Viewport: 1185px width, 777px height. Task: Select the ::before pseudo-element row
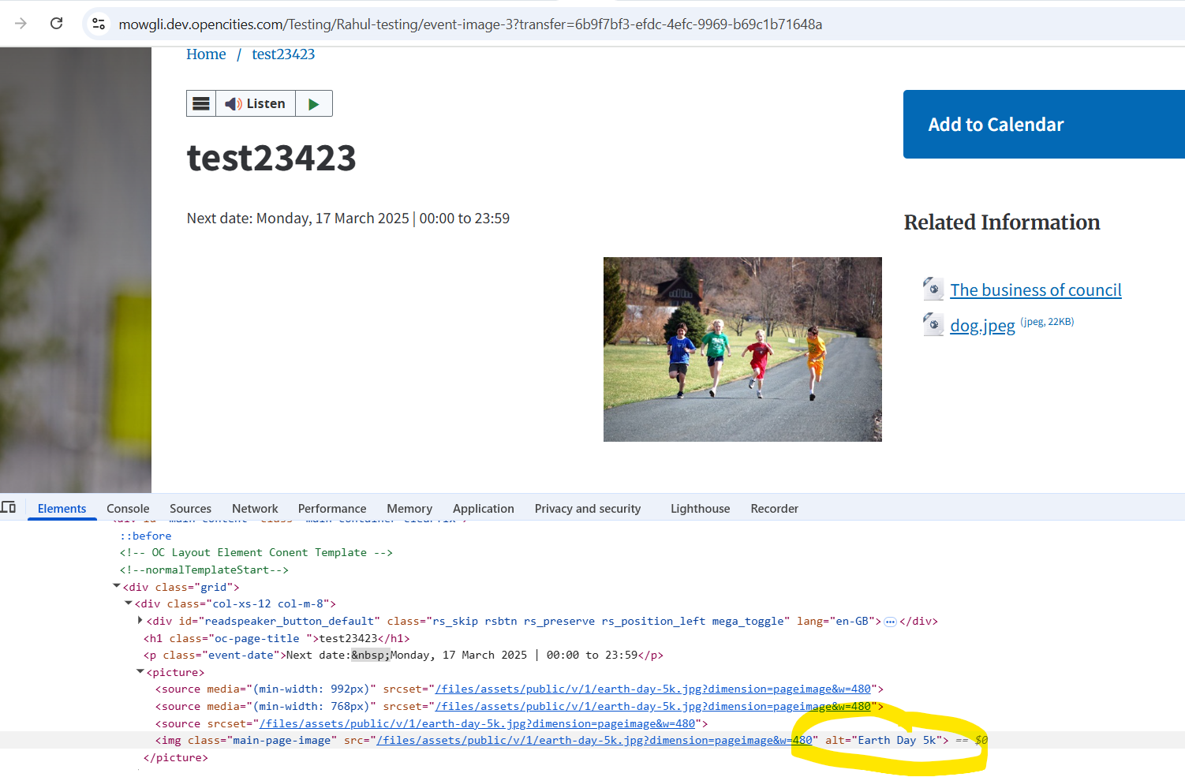click(x=145, y=536)
